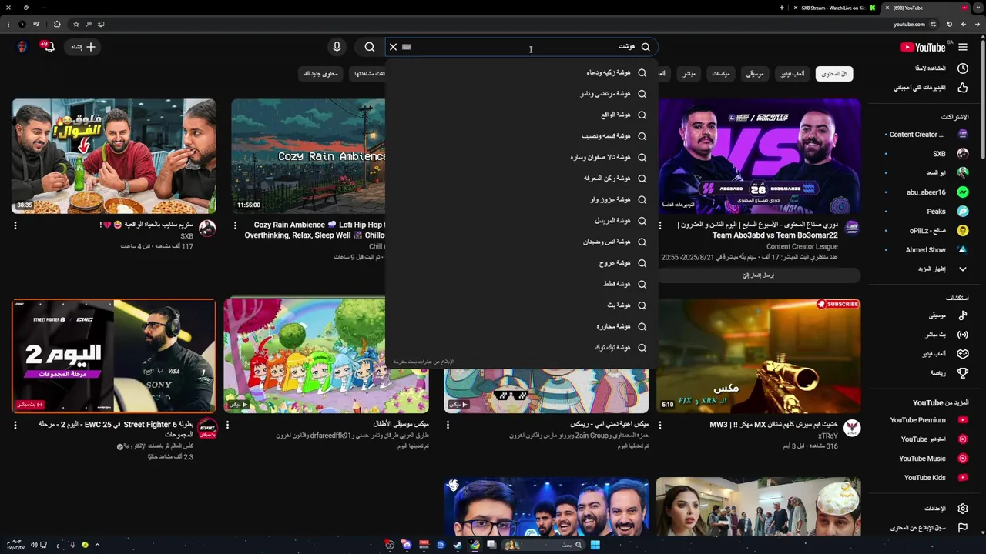The image size is (986, 554).
Task: Open the MW3 sniper video thumbnail
Action: pyautogui.click(x=759, y=356)
